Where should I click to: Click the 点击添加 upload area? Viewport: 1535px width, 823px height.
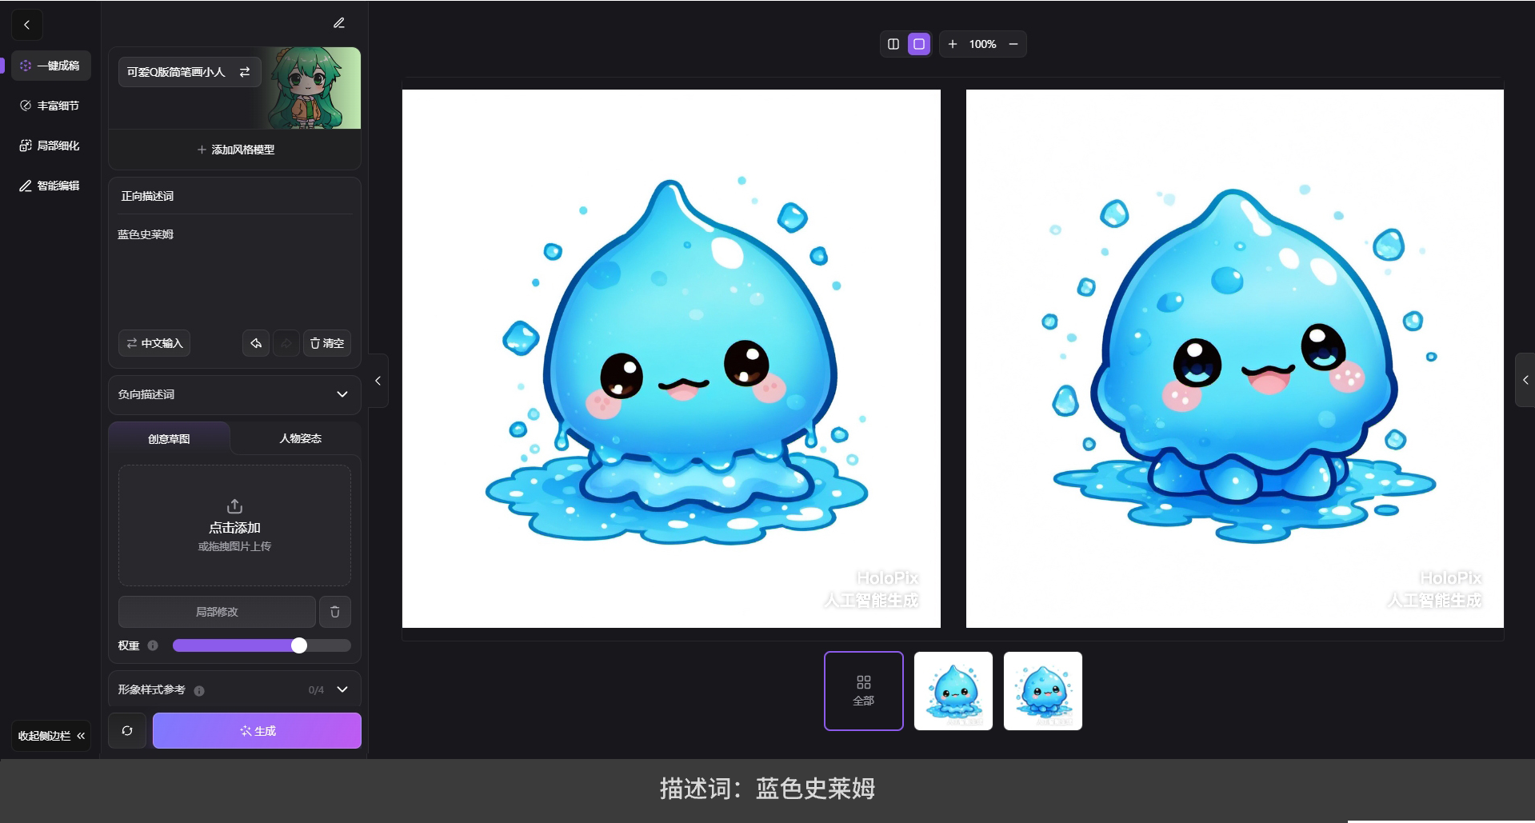[x=234, y=525]
